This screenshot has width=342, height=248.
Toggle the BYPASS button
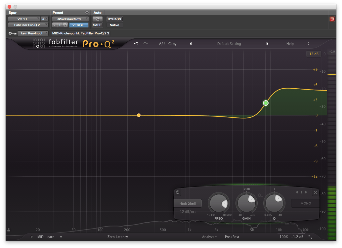[x=114, y=19]
